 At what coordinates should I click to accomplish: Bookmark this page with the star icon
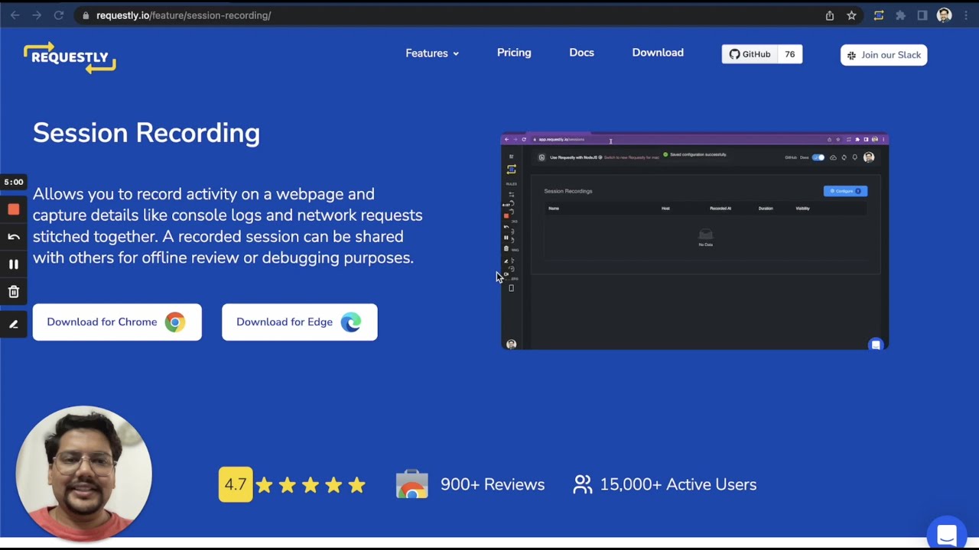click(x=851, y=15)
